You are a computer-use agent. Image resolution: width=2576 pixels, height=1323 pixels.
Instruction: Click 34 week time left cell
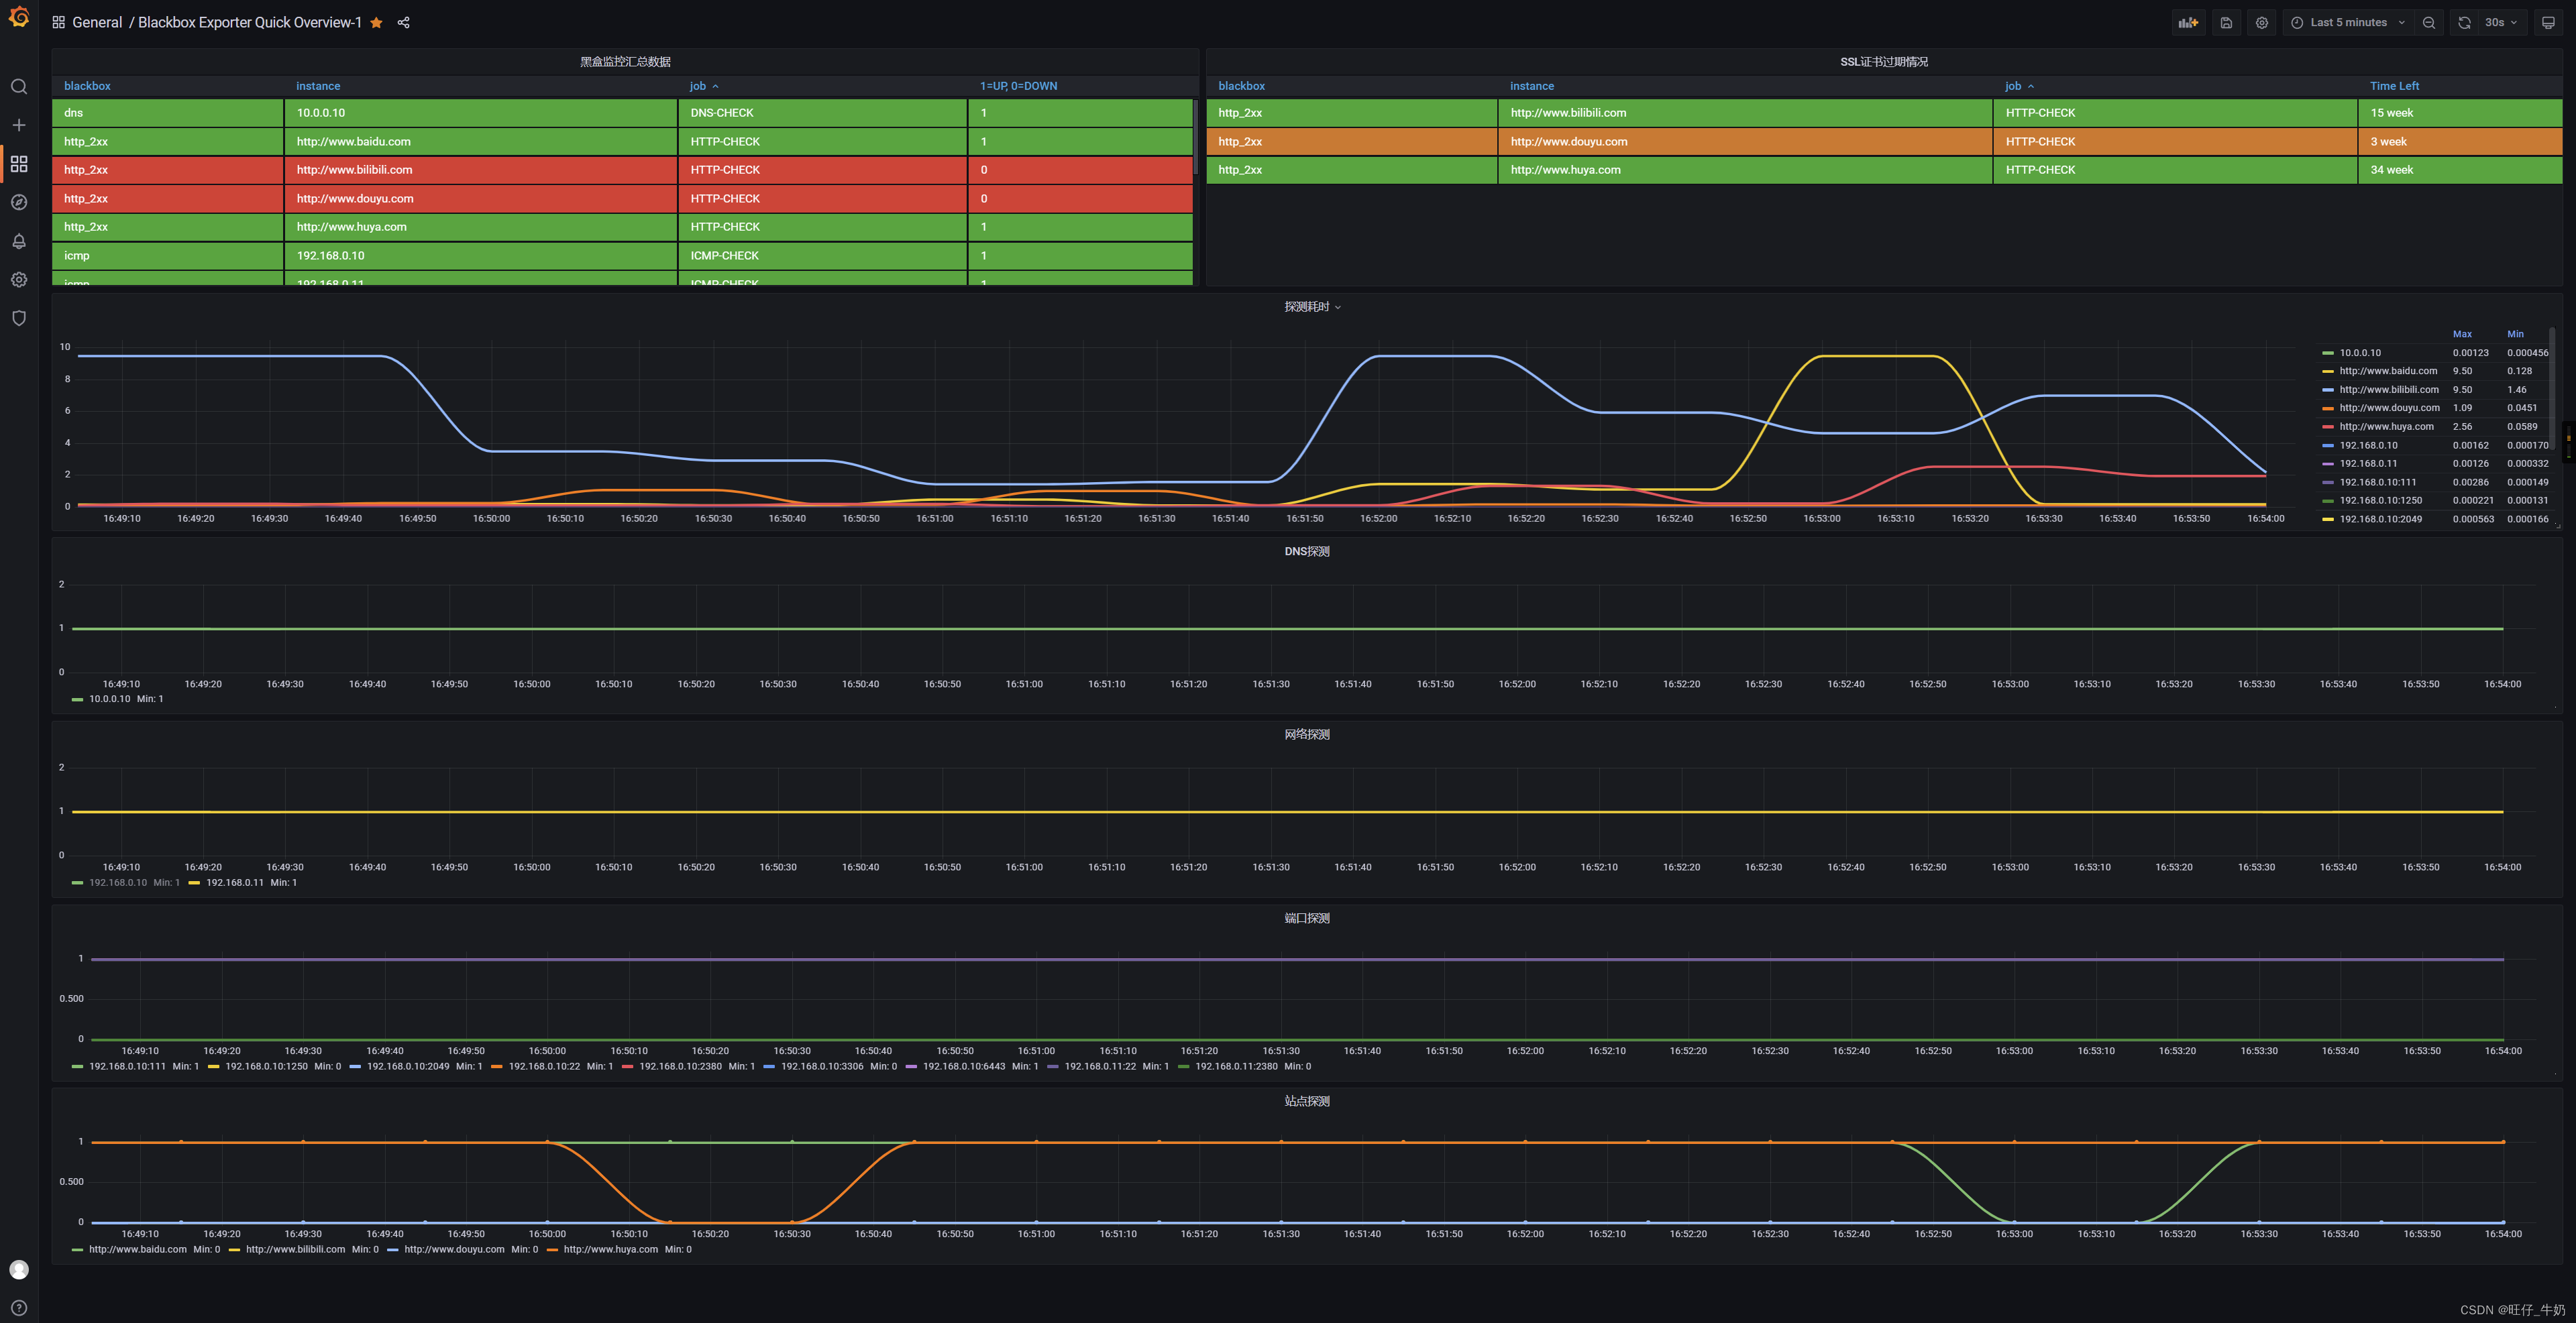tap(2460, 170)
